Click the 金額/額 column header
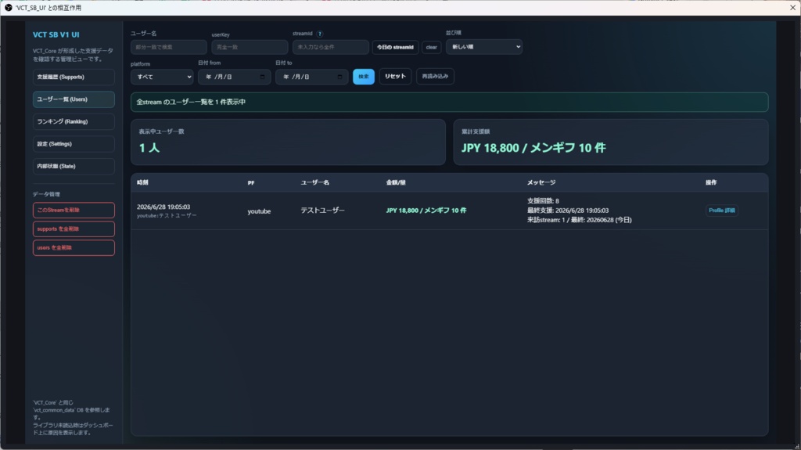801x450 pixels. point(396,182)
